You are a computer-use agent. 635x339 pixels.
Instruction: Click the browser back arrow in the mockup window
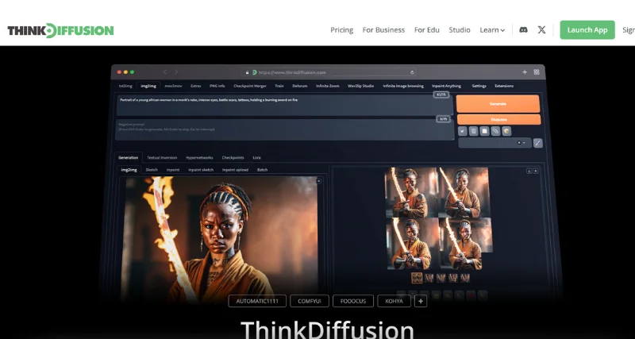point(165,72)
